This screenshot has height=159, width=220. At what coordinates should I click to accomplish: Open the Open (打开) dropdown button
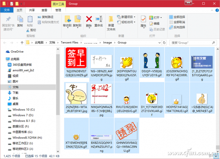point(155,18)
